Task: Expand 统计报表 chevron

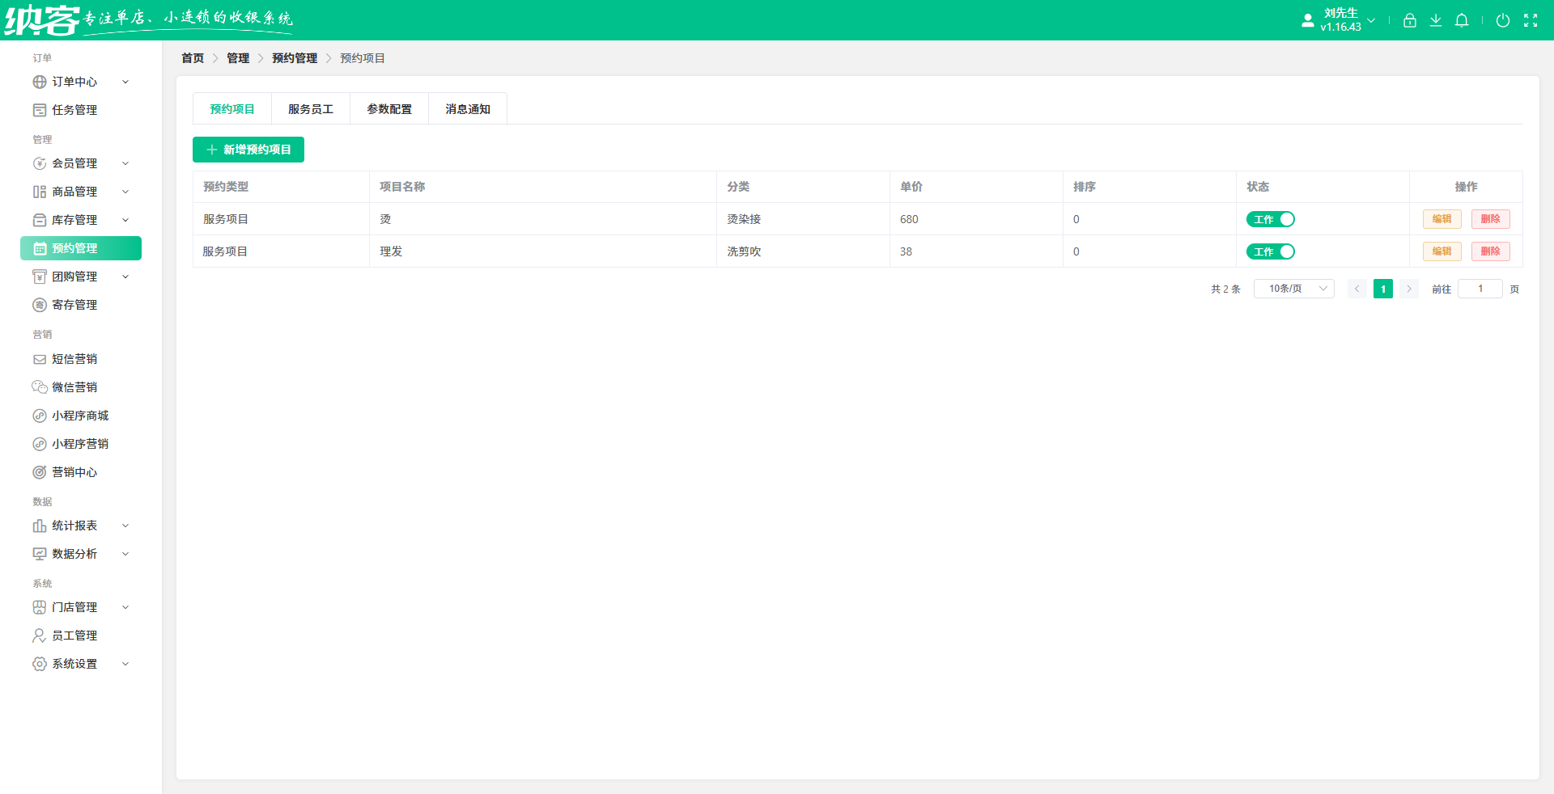Action: click(x=125, y=526)
